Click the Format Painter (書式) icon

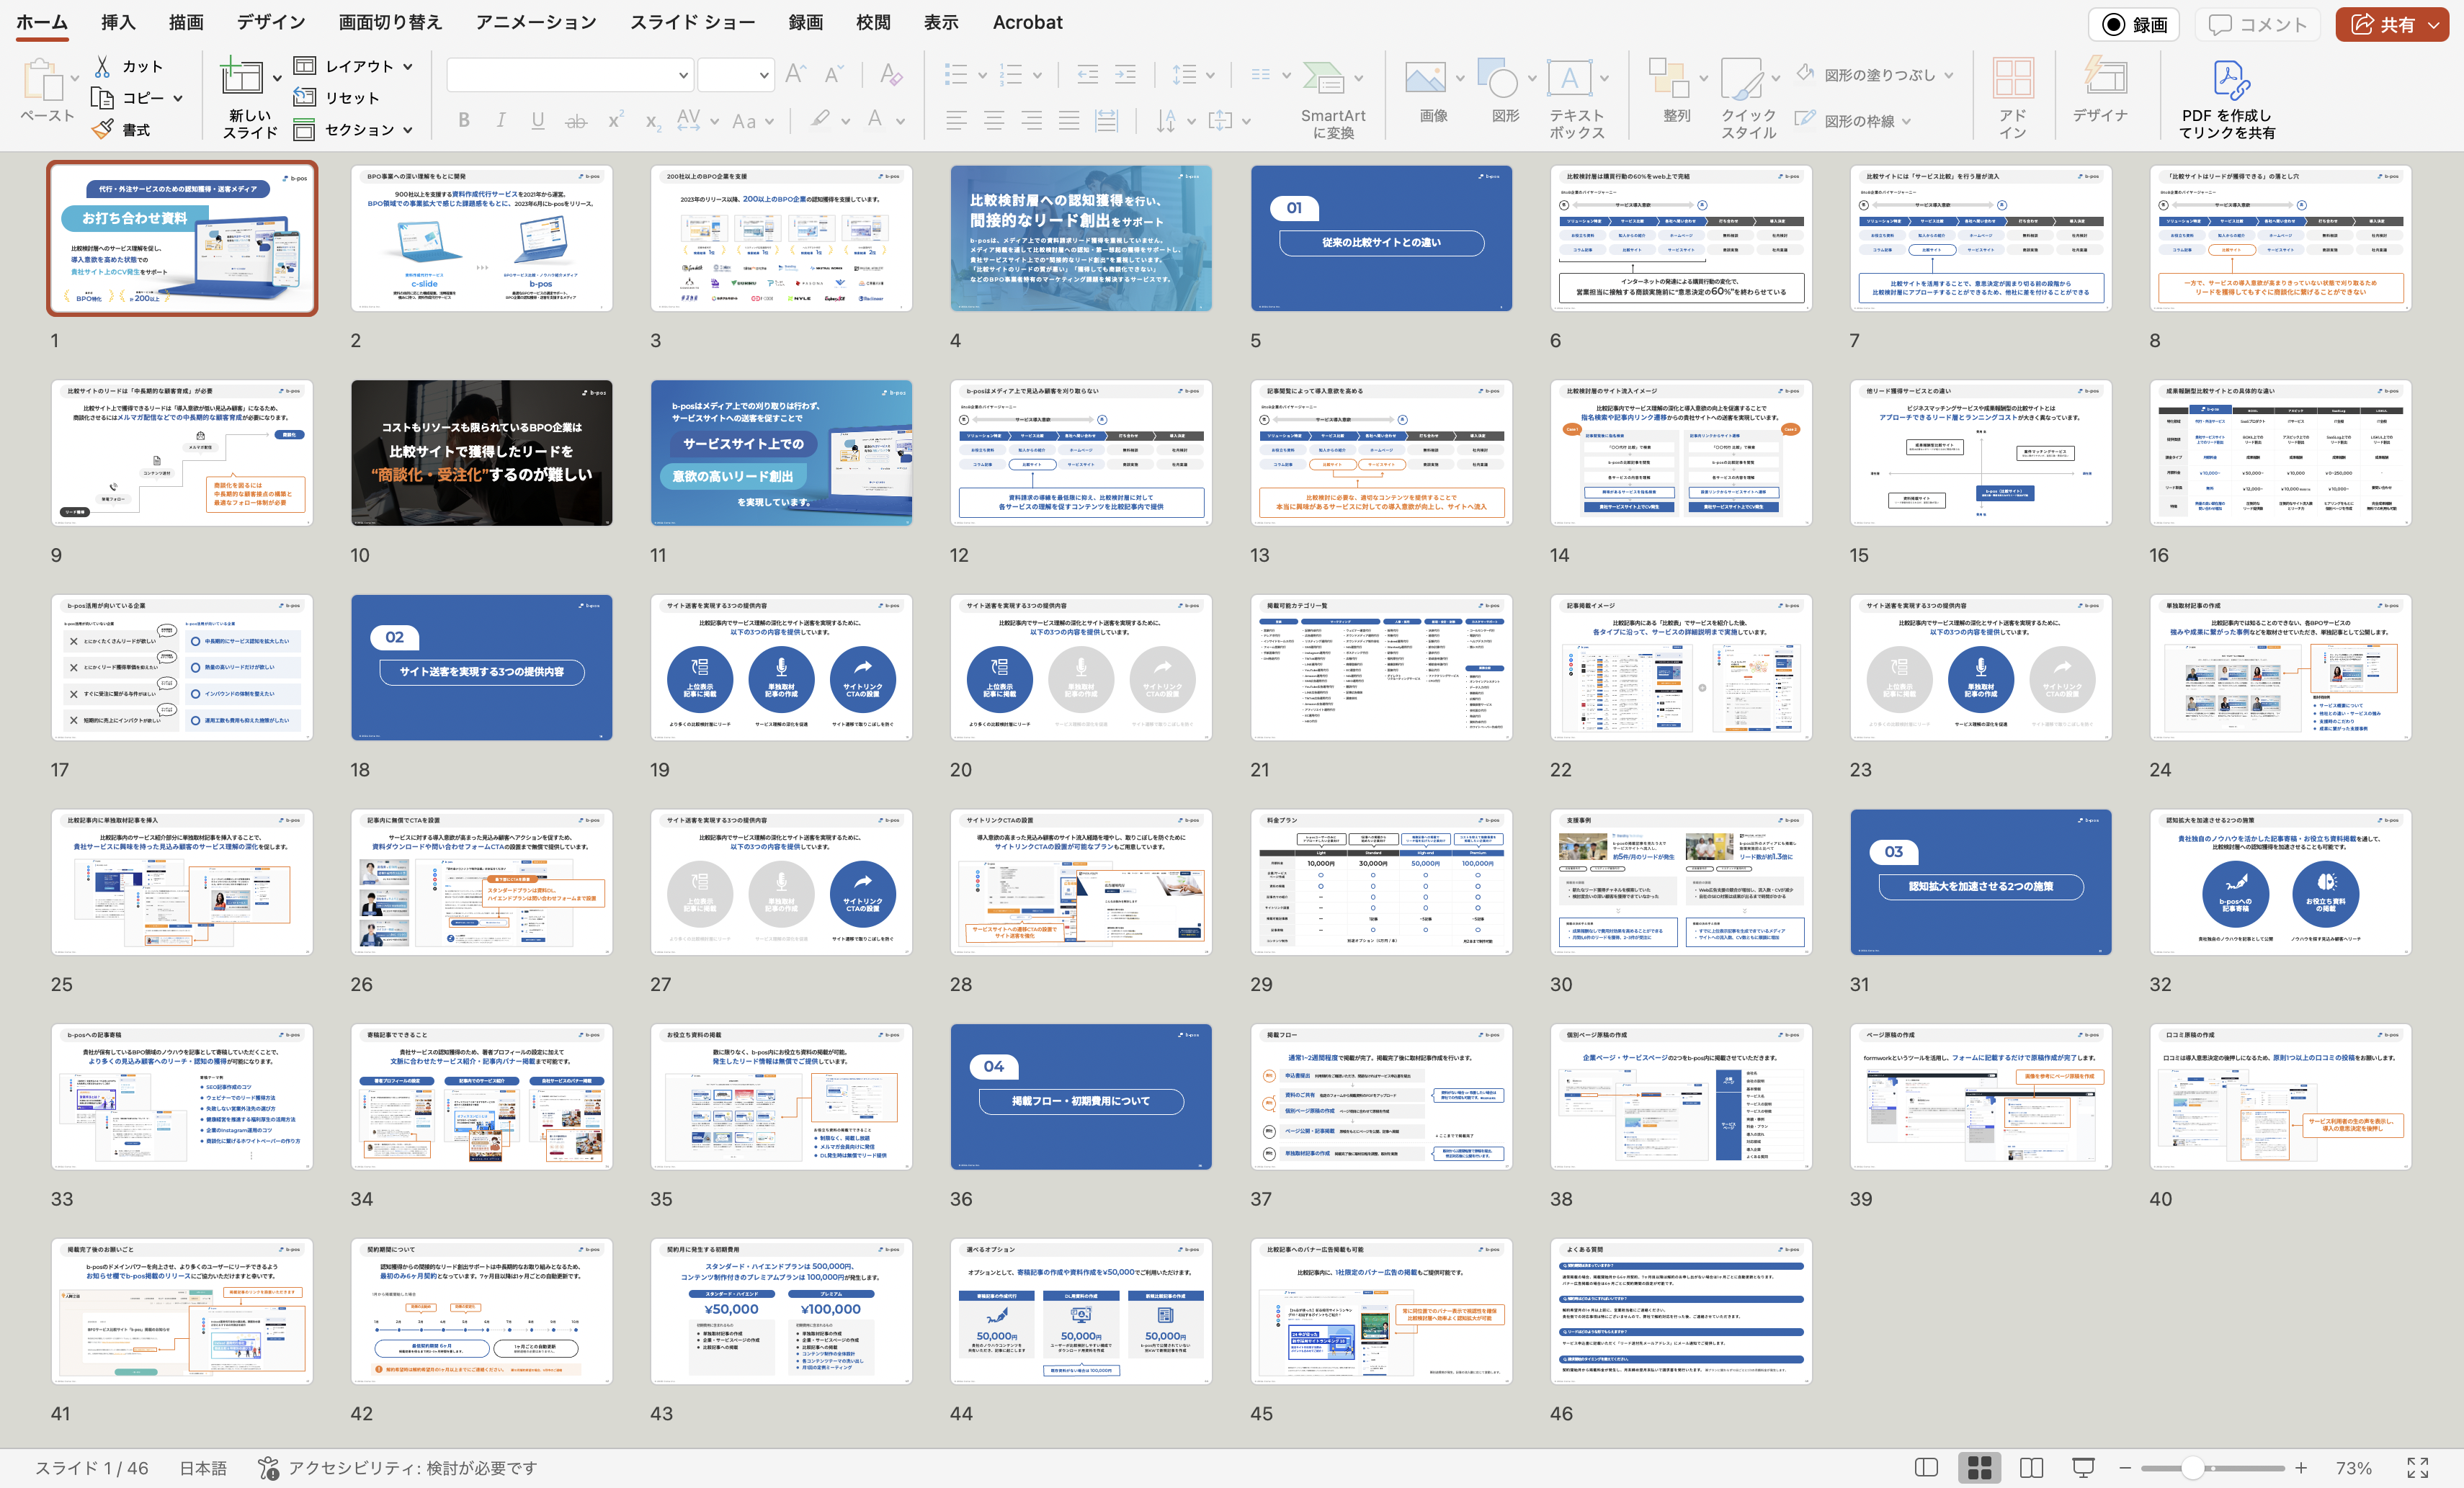(102, 129)
